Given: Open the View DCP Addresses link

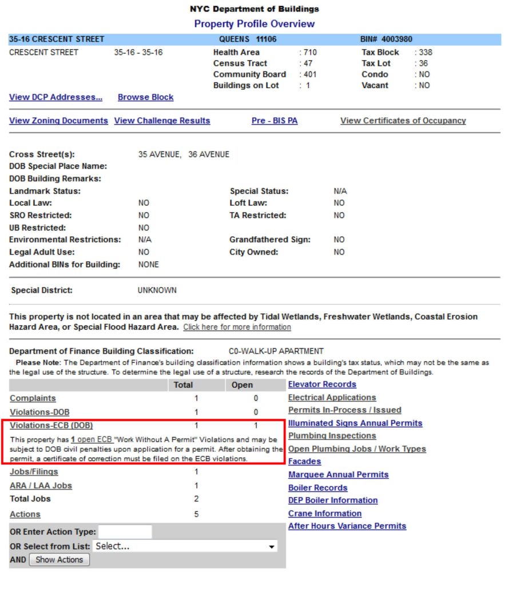Looking at the screenshot, I should tap(55, 97).
